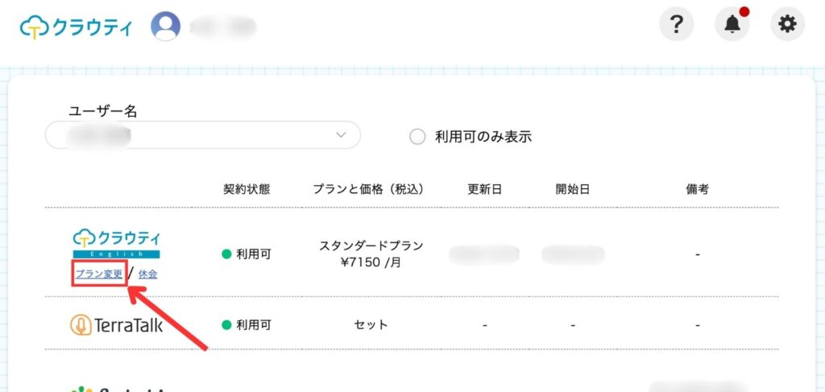Click the 備考 column header
Viewport: 825px width, 392px height.
697,189
